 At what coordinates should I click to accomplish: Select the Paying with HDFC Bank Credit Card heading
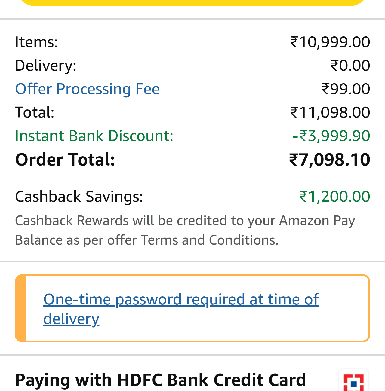click(x=160, y=380)
